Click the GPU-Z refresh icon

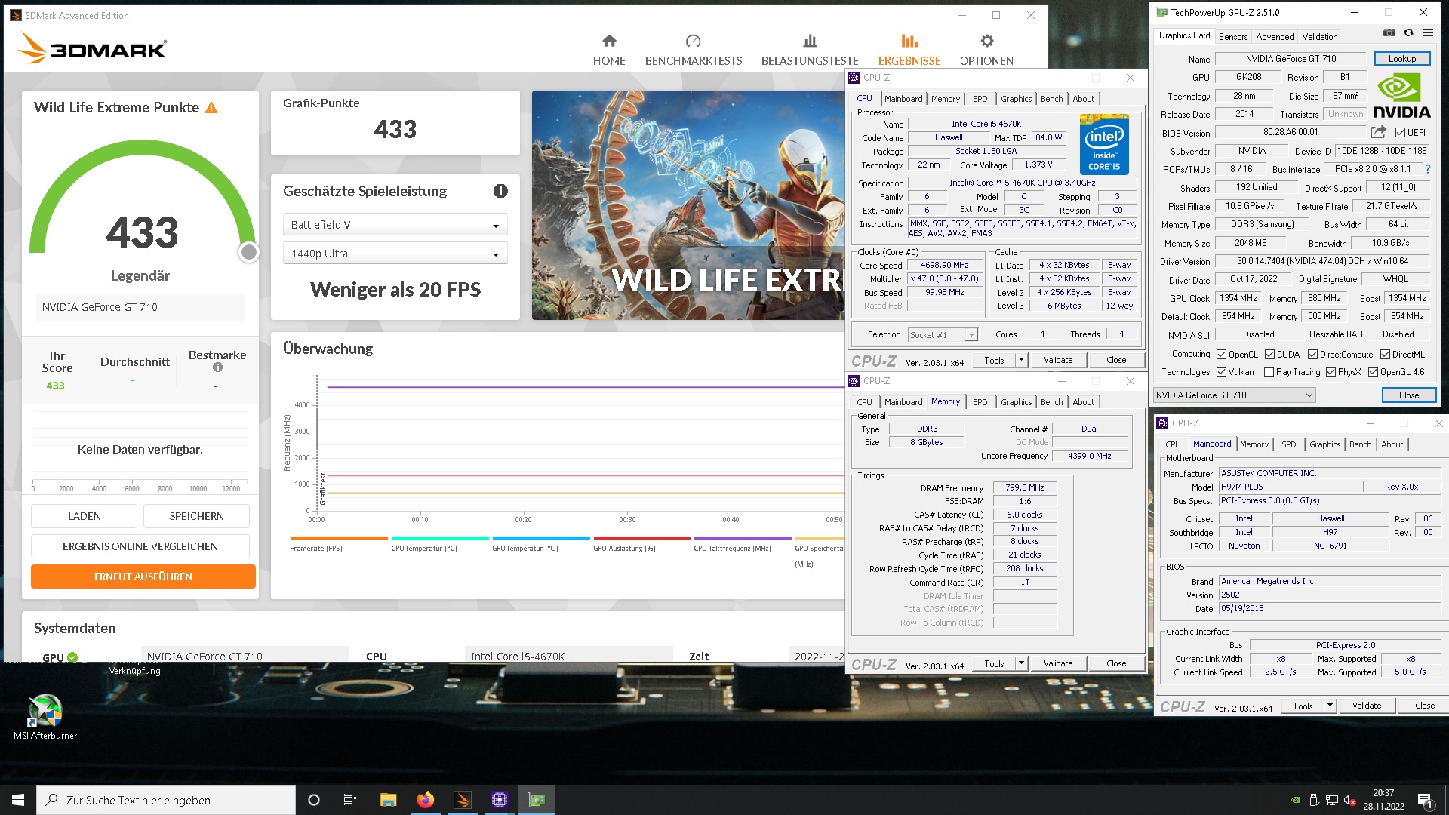coord(1408,33)
